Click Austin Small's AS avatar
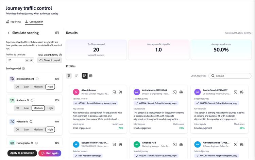The width and height of the screenshot is (255, 160). (x=198, y=92)
